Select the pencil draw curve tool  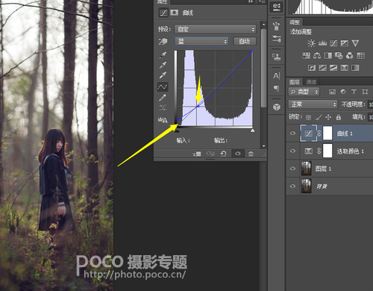(163, 97)
